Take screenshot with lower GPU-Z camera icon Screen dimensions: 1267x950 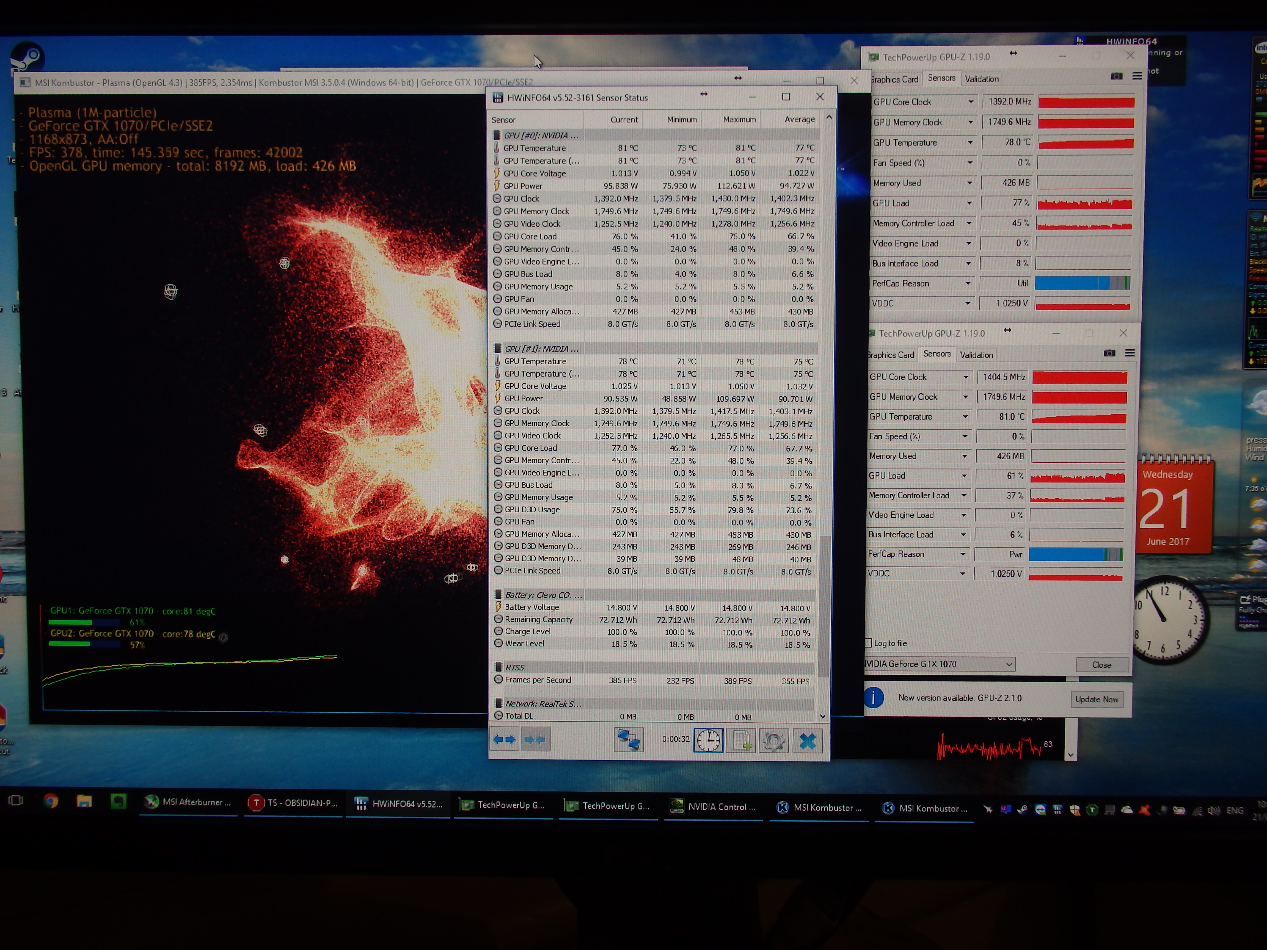pyautogui.click(x=1109, y=353)
